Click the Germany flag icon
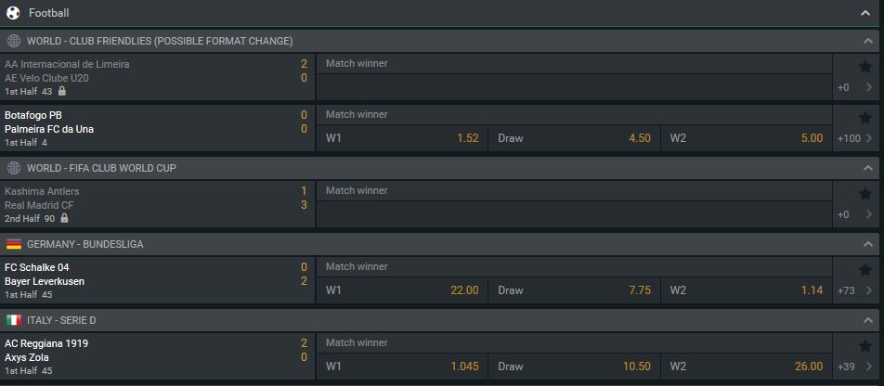Viewport: 884px width, 386px height. [x=14, y=244]
